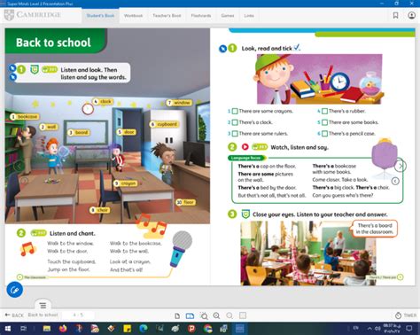Click the shield icon in left page exercise 1
The width and height of the screenshot is (420, 335).
(x=35, y=70)
